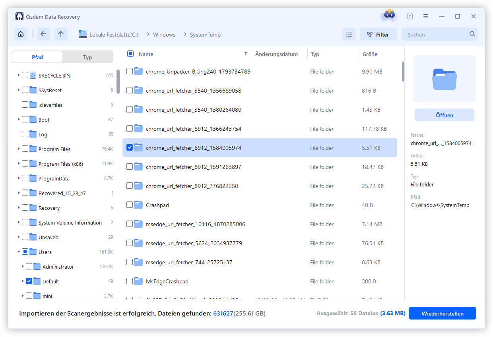Expand the Program Files tree node

[19, 149]
